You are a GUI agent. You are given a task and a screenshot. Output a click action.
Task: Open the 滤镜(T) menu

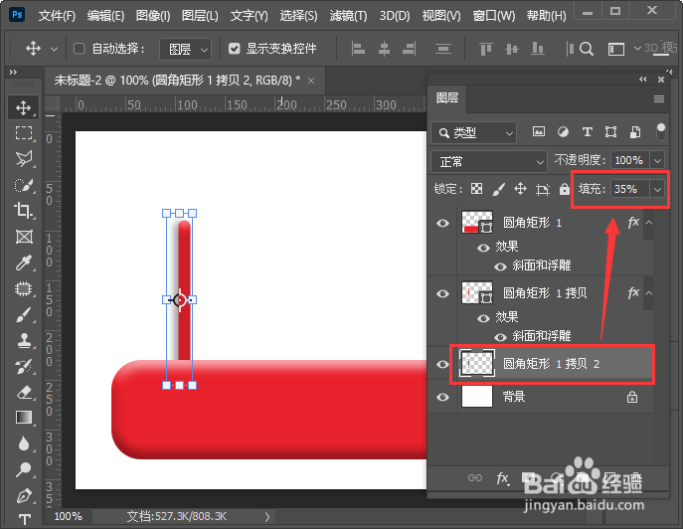click(x=348, y=16)
